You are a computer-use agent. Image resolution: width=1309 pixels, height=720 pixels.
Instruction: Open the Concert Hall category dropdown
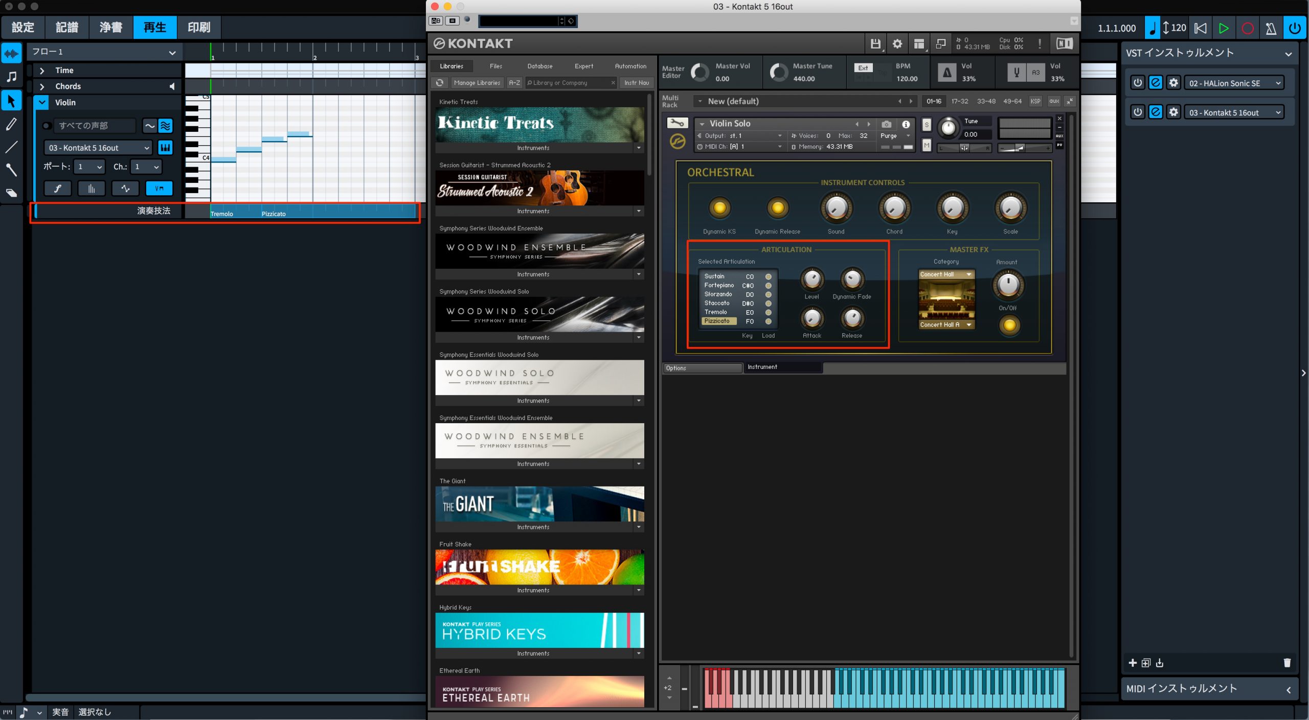(x=946, y=274)
